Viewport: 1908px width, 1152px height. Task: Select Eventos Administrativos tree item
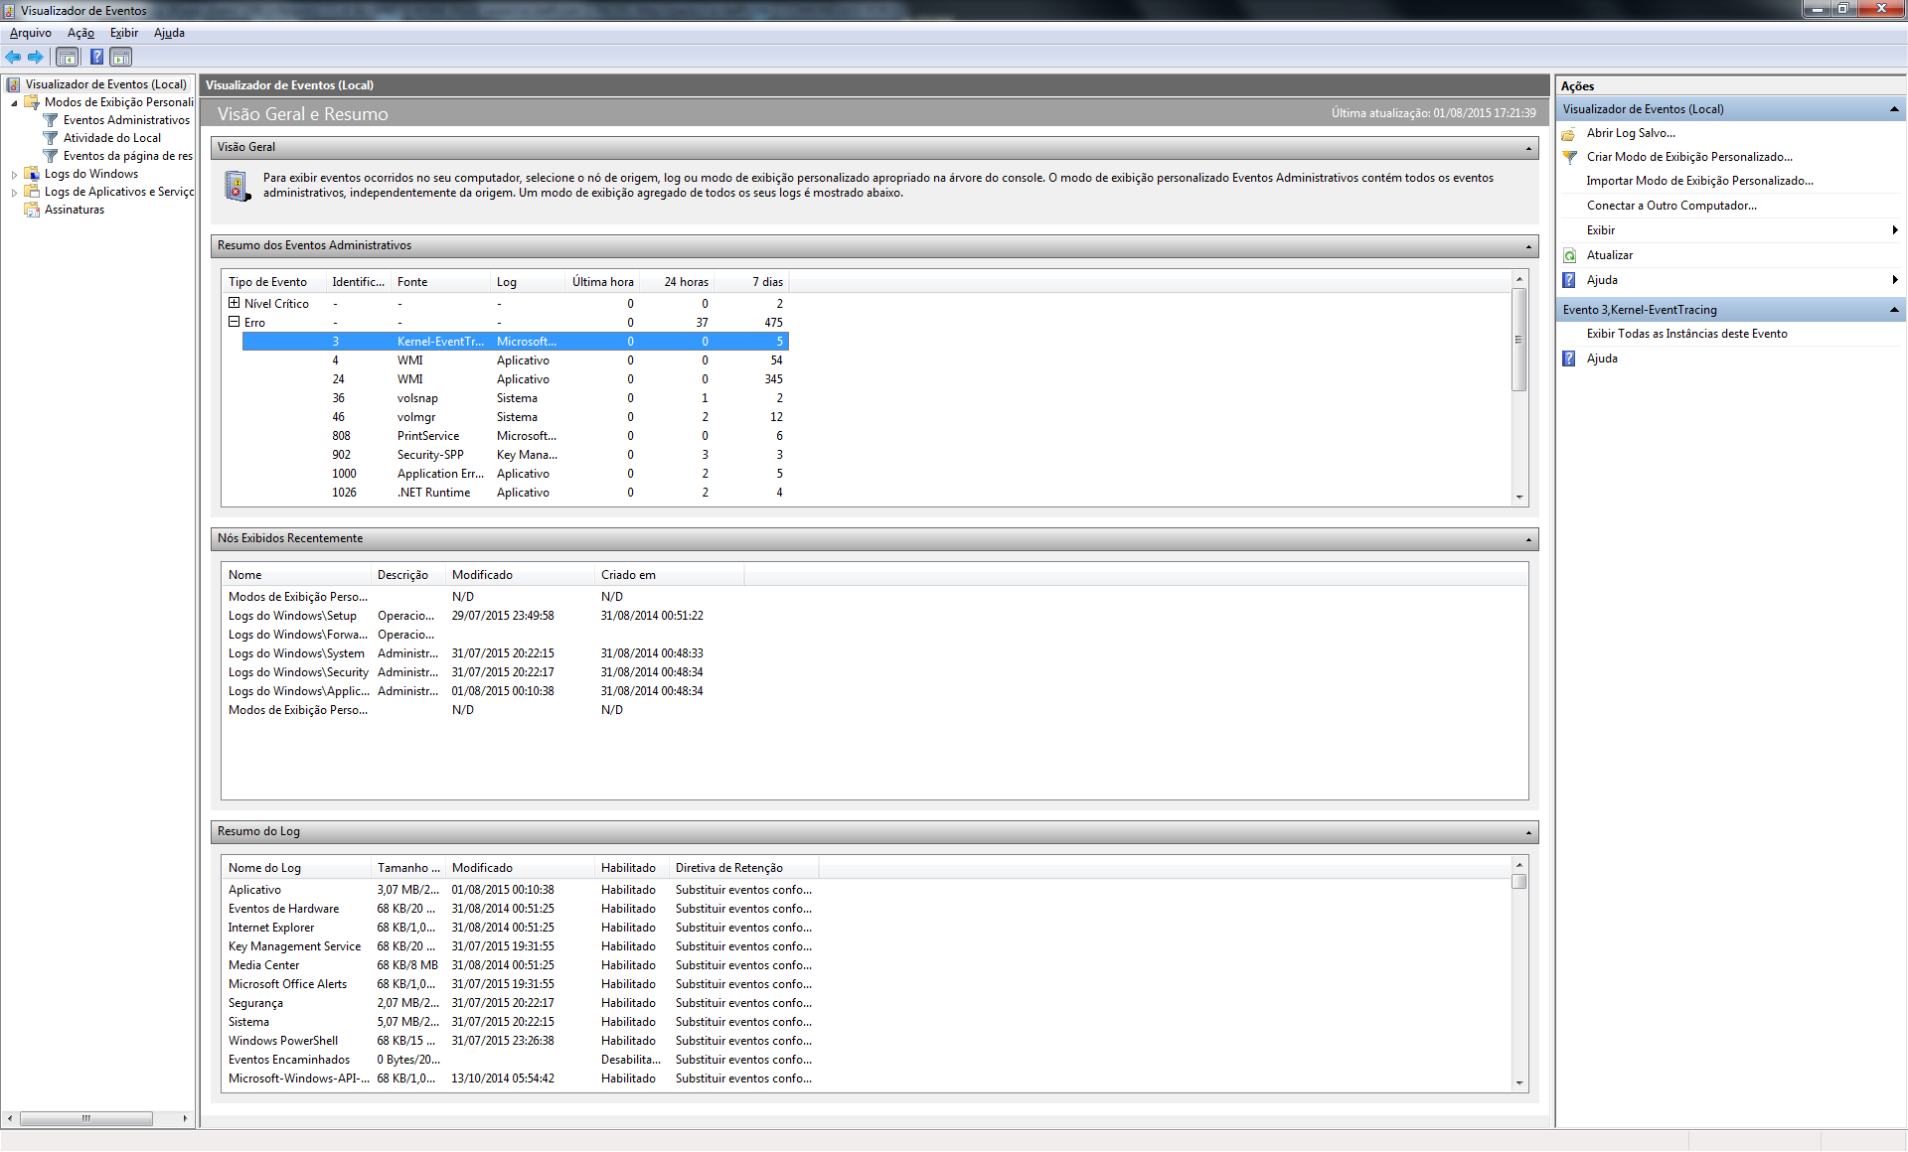click(126, 120)
